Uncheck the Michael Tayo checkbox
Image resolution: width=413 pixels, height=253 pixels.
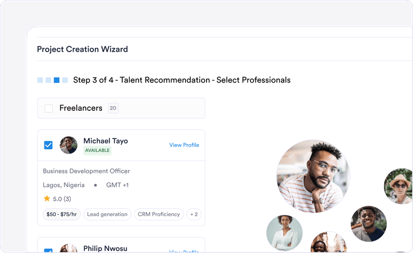[48, 145]
